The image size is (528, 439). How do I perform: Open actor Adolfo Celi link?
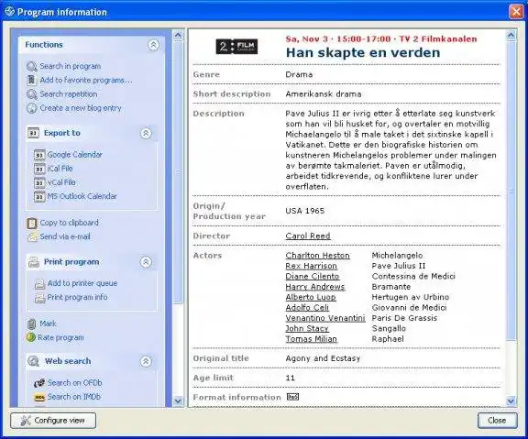pos(307,308)
